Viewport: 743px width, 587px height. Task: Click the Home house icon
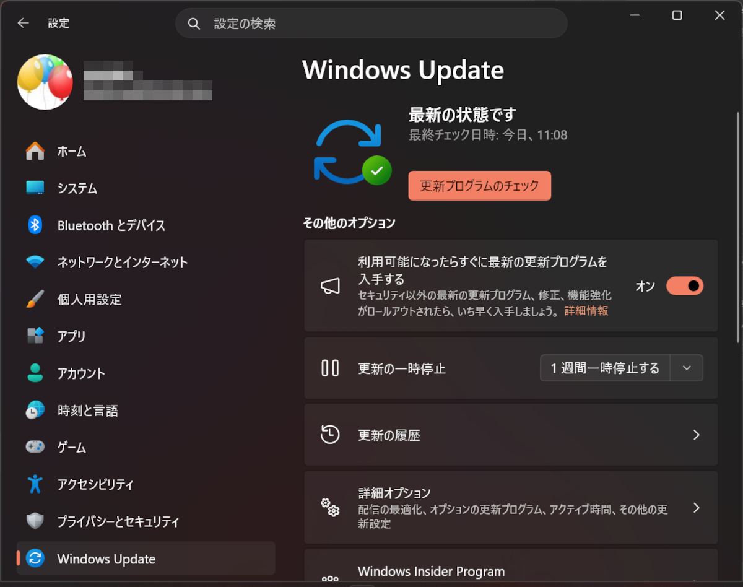pos(35,151)
